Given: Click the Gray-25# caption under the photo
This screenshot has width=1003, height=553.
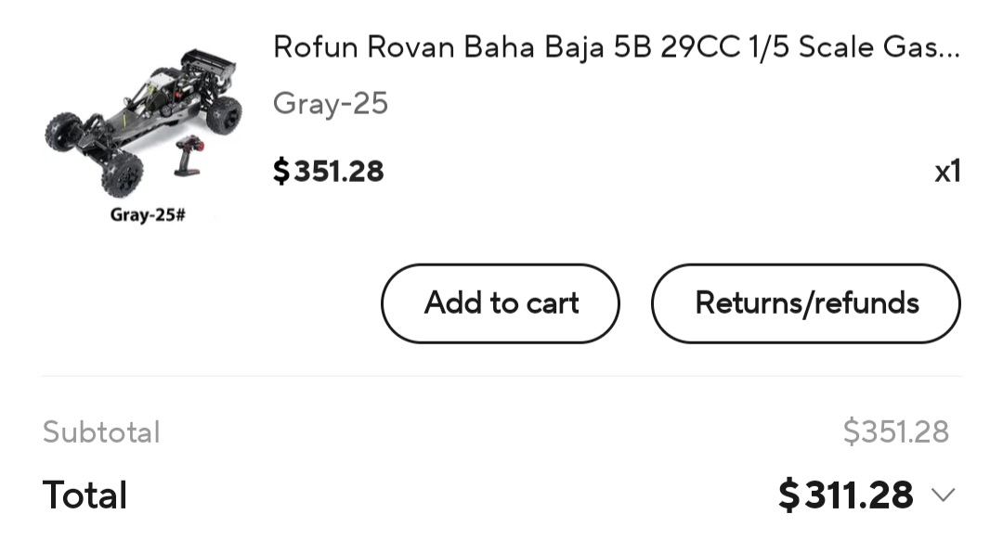Looking at the screenshot, I should [x=148, y=215].
